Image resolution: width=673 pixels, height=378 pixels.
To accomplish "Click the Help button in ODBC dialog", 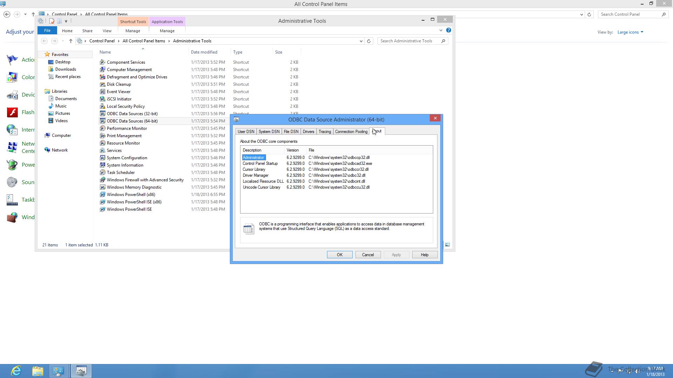I will point(425,255).
